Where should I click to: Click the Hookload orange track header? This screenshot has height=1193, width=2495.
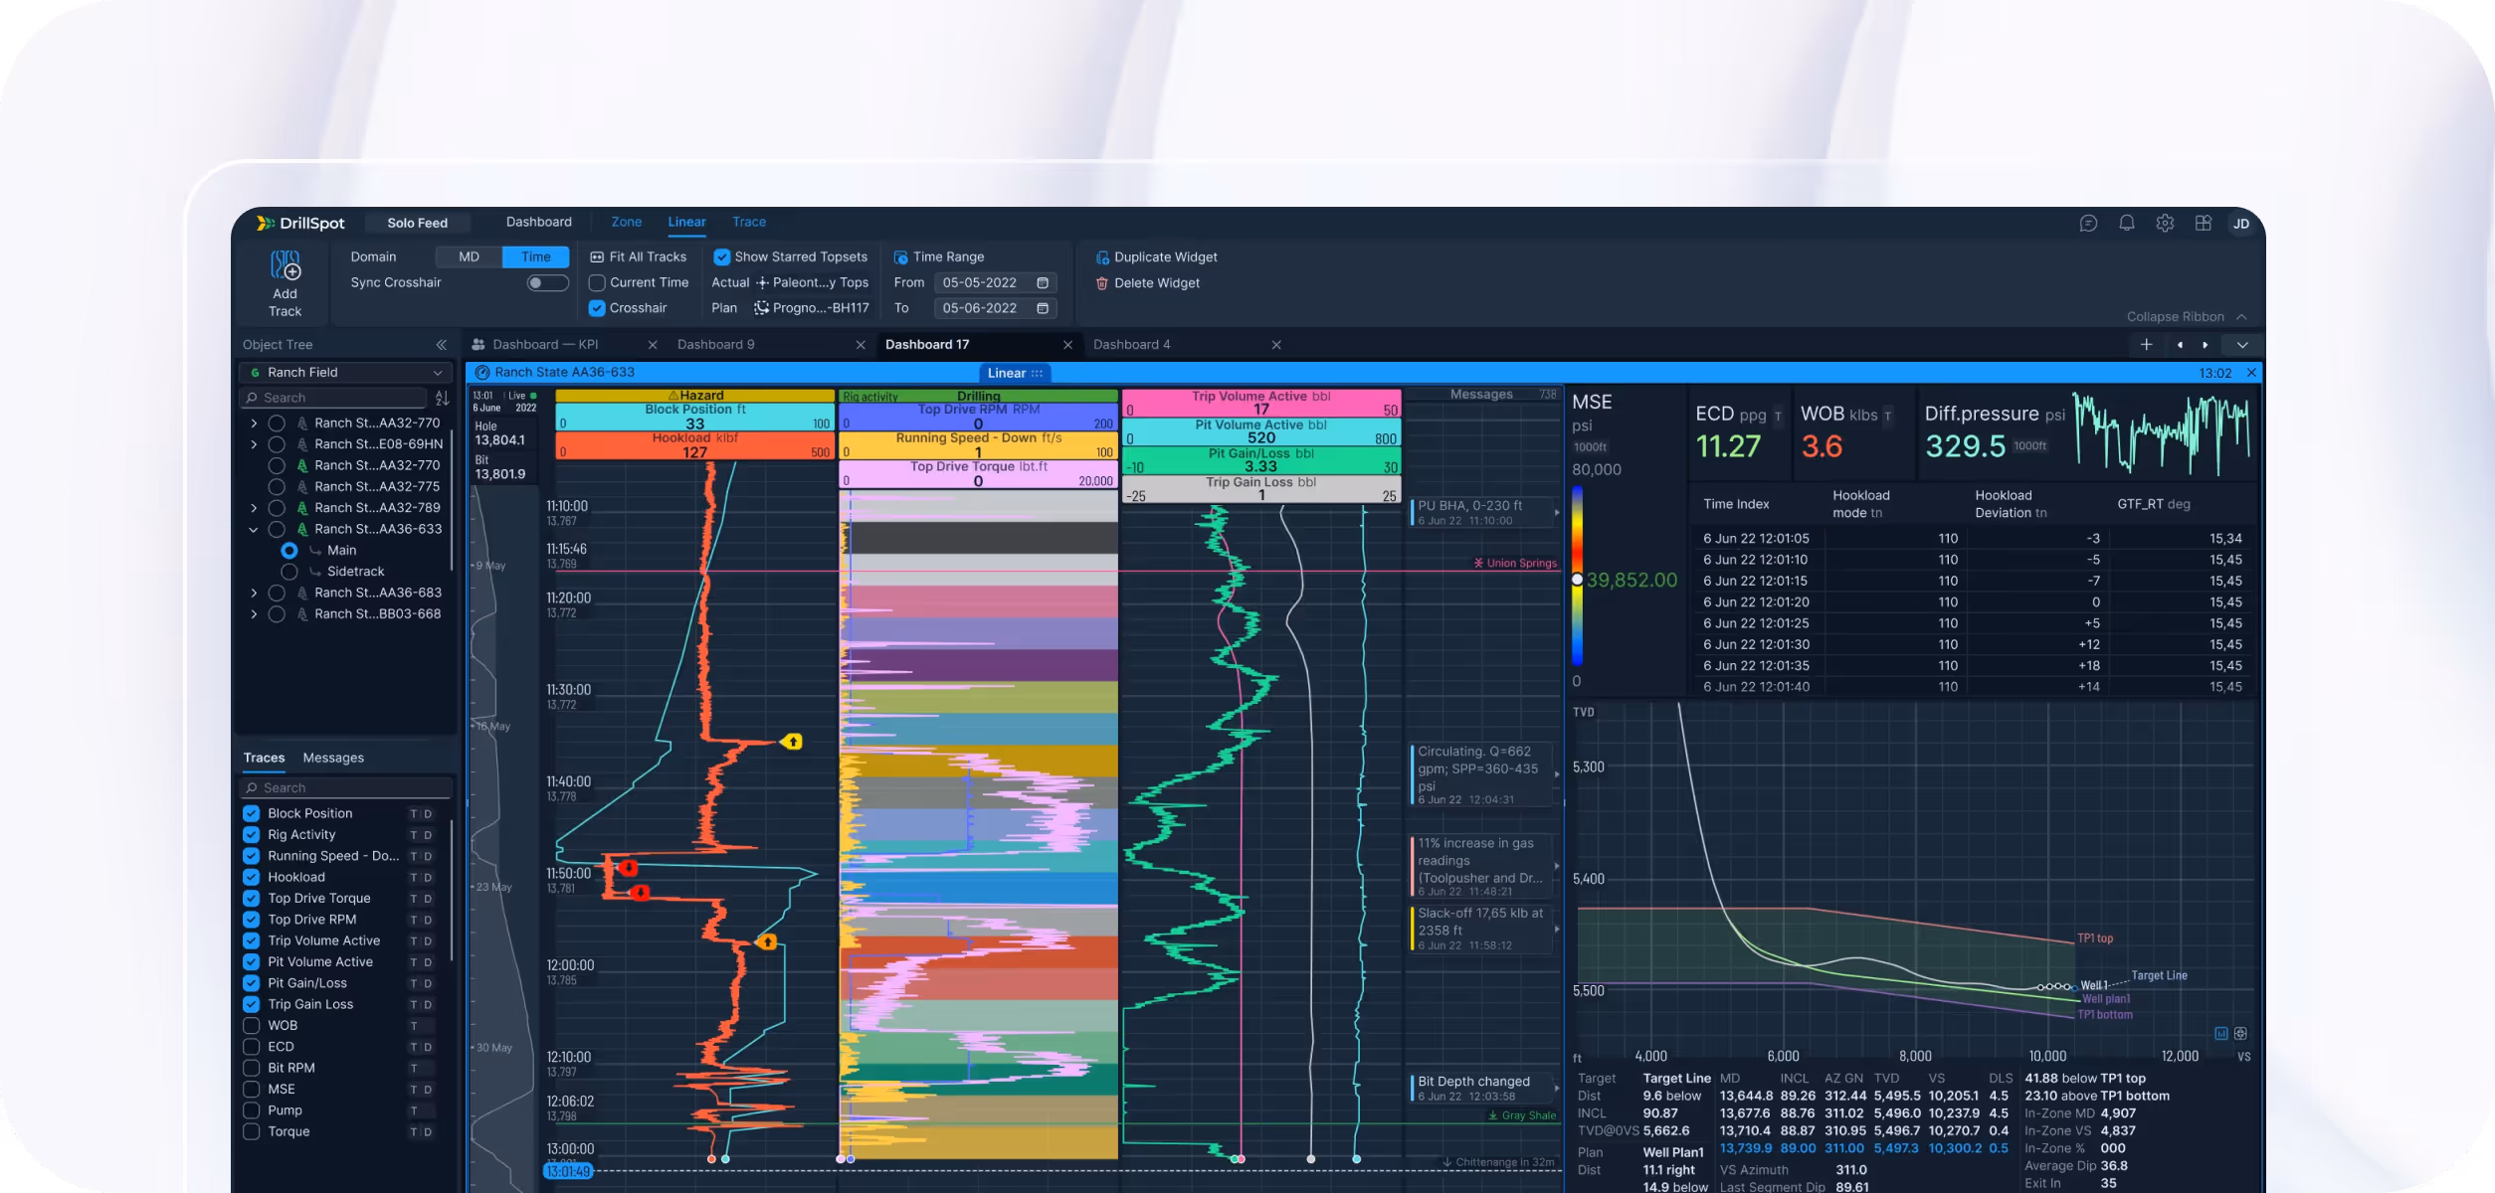694,445
